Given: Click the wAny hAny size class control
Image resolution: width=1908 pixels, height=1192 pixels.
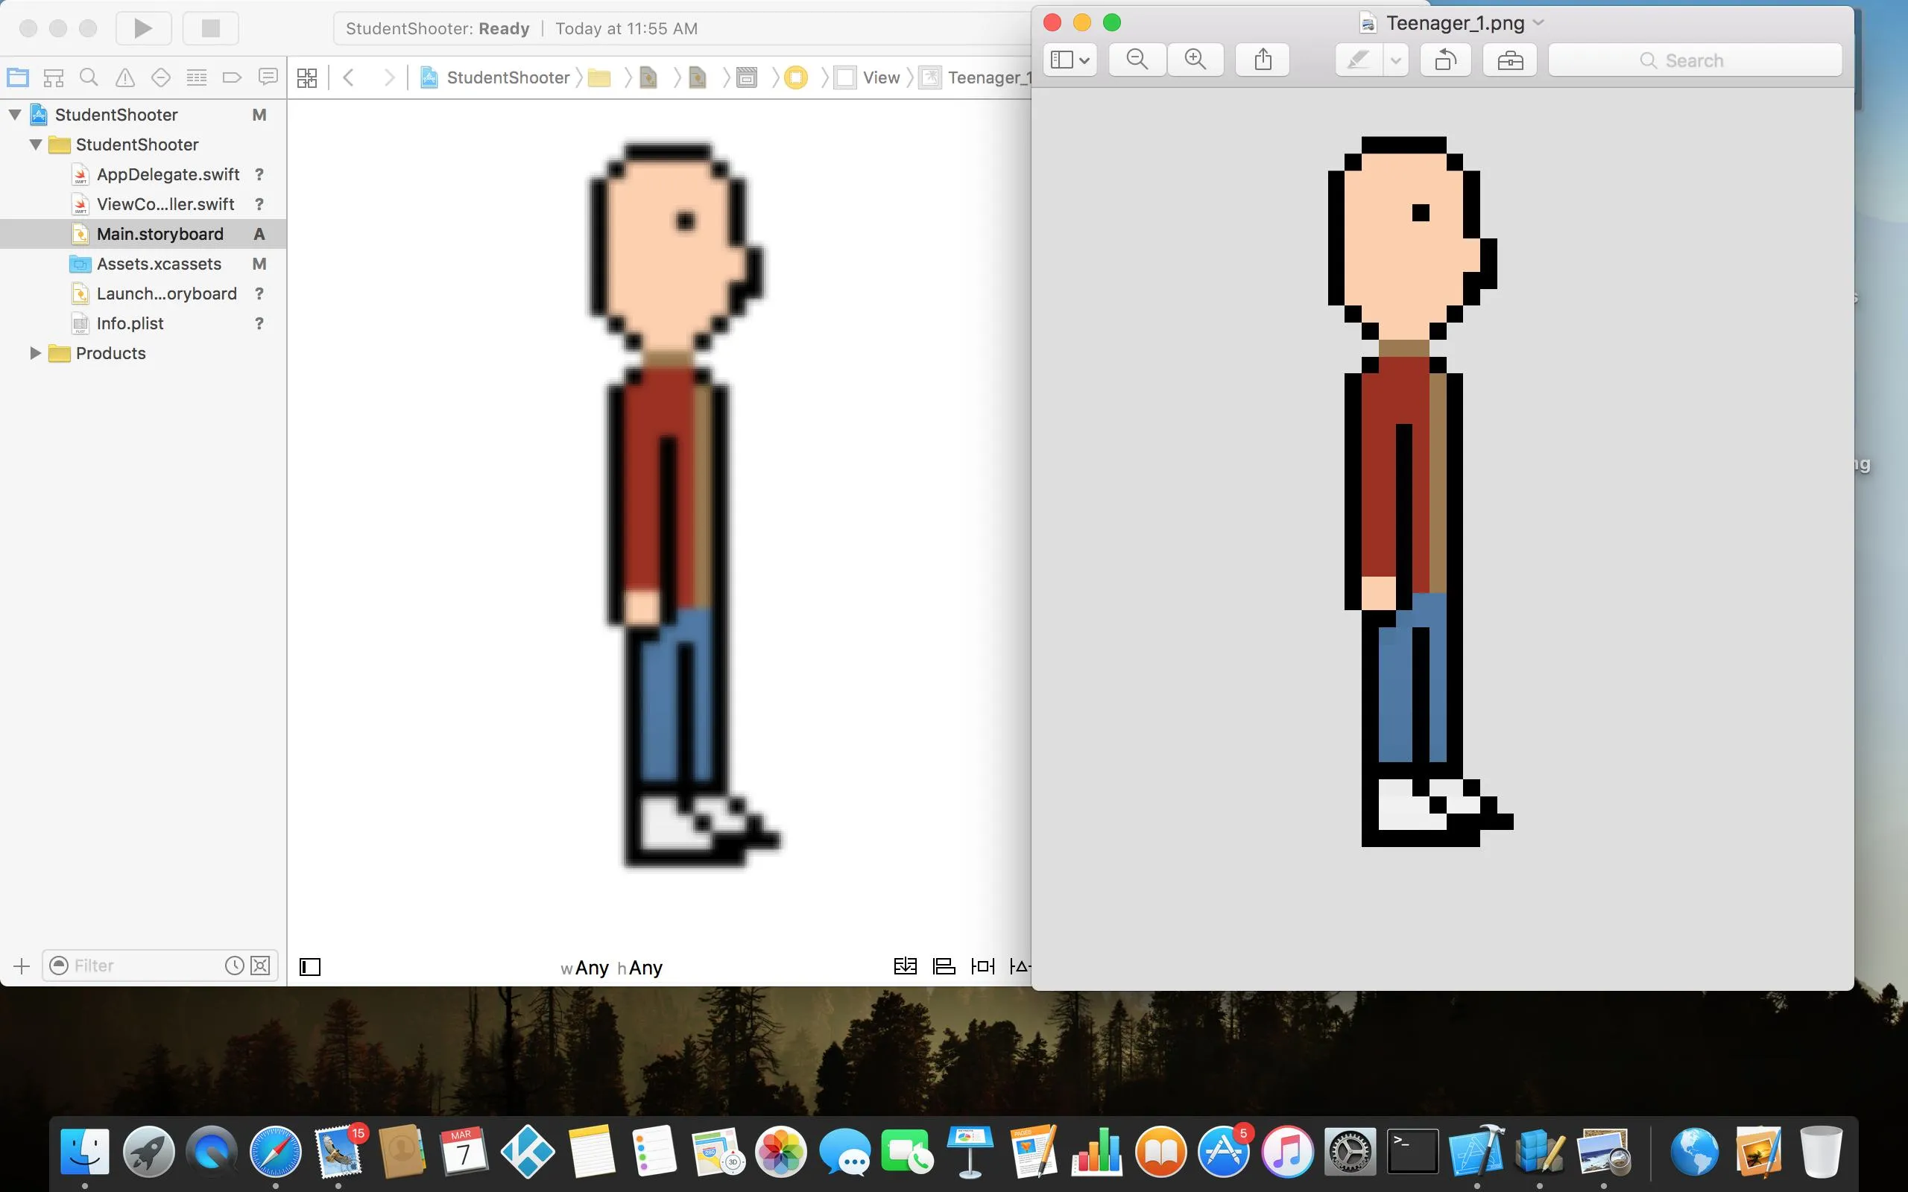Looking at the screenshot, I should (x=612, y=967).
